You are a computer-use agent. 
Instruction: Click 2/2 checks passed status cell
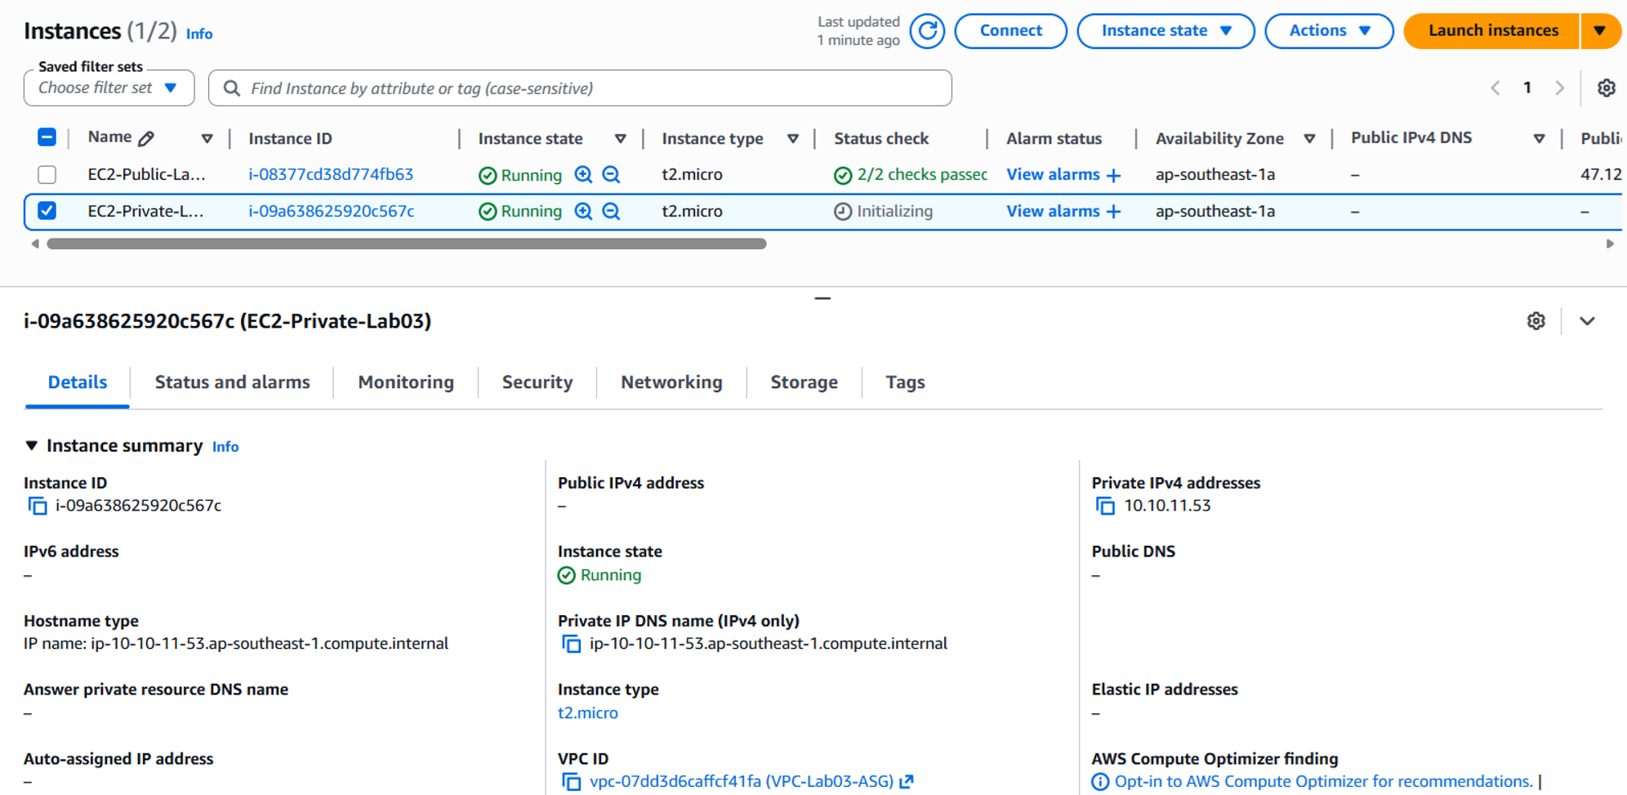click(x=910, y=175)
